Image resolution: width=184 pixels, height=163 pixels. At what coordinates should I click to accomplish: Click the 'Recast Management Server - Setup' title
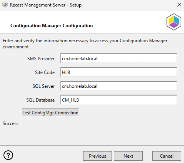coord(46,5)
